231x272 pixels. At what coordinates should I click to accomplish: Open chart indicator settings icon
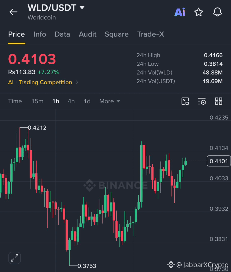pyautogui.click(x=202, y=101)
